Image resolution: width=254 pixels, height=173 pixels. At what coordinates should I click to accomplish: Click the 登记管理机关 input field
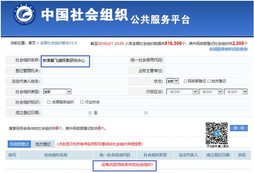click(x=85, y=71)
